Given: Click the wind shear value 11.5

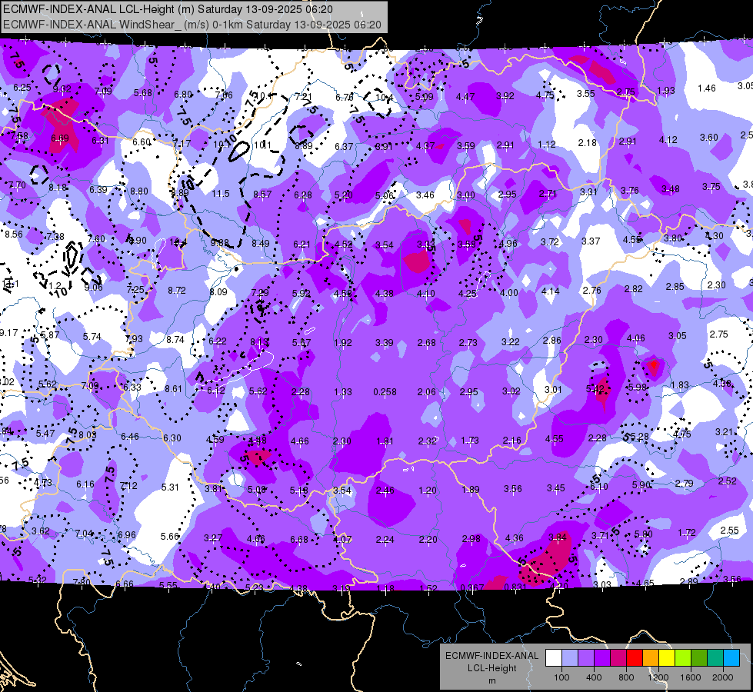Looking at the screenshot, I should (x=221, y=194).
